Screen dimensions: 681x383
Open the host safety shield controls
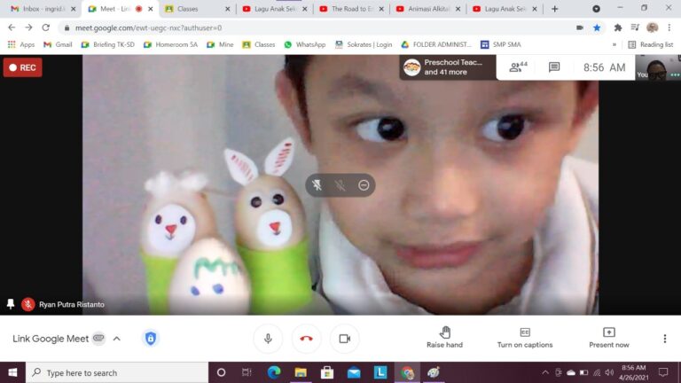click(x=151, y=339)
